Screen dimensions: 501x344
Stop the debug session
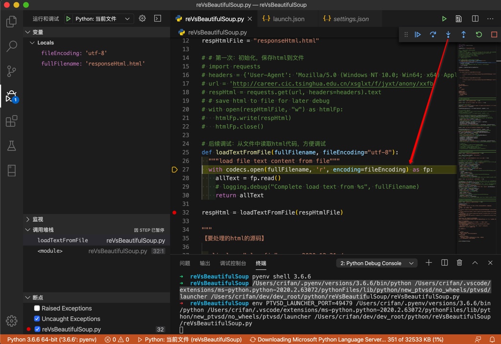[x=494, y=34]
